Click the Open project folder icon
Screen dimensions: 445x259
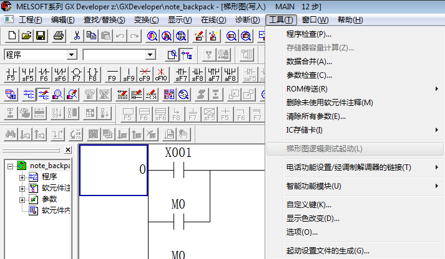[26, 36]
